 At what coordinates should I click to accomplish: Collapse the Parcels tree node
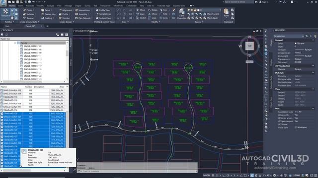15,43
